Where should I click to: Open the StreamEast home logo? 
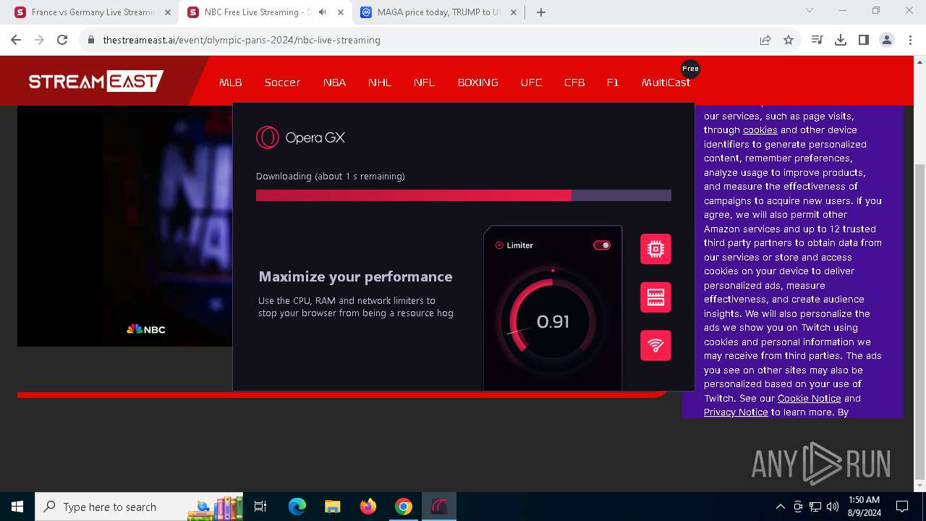tap(95, 81)
